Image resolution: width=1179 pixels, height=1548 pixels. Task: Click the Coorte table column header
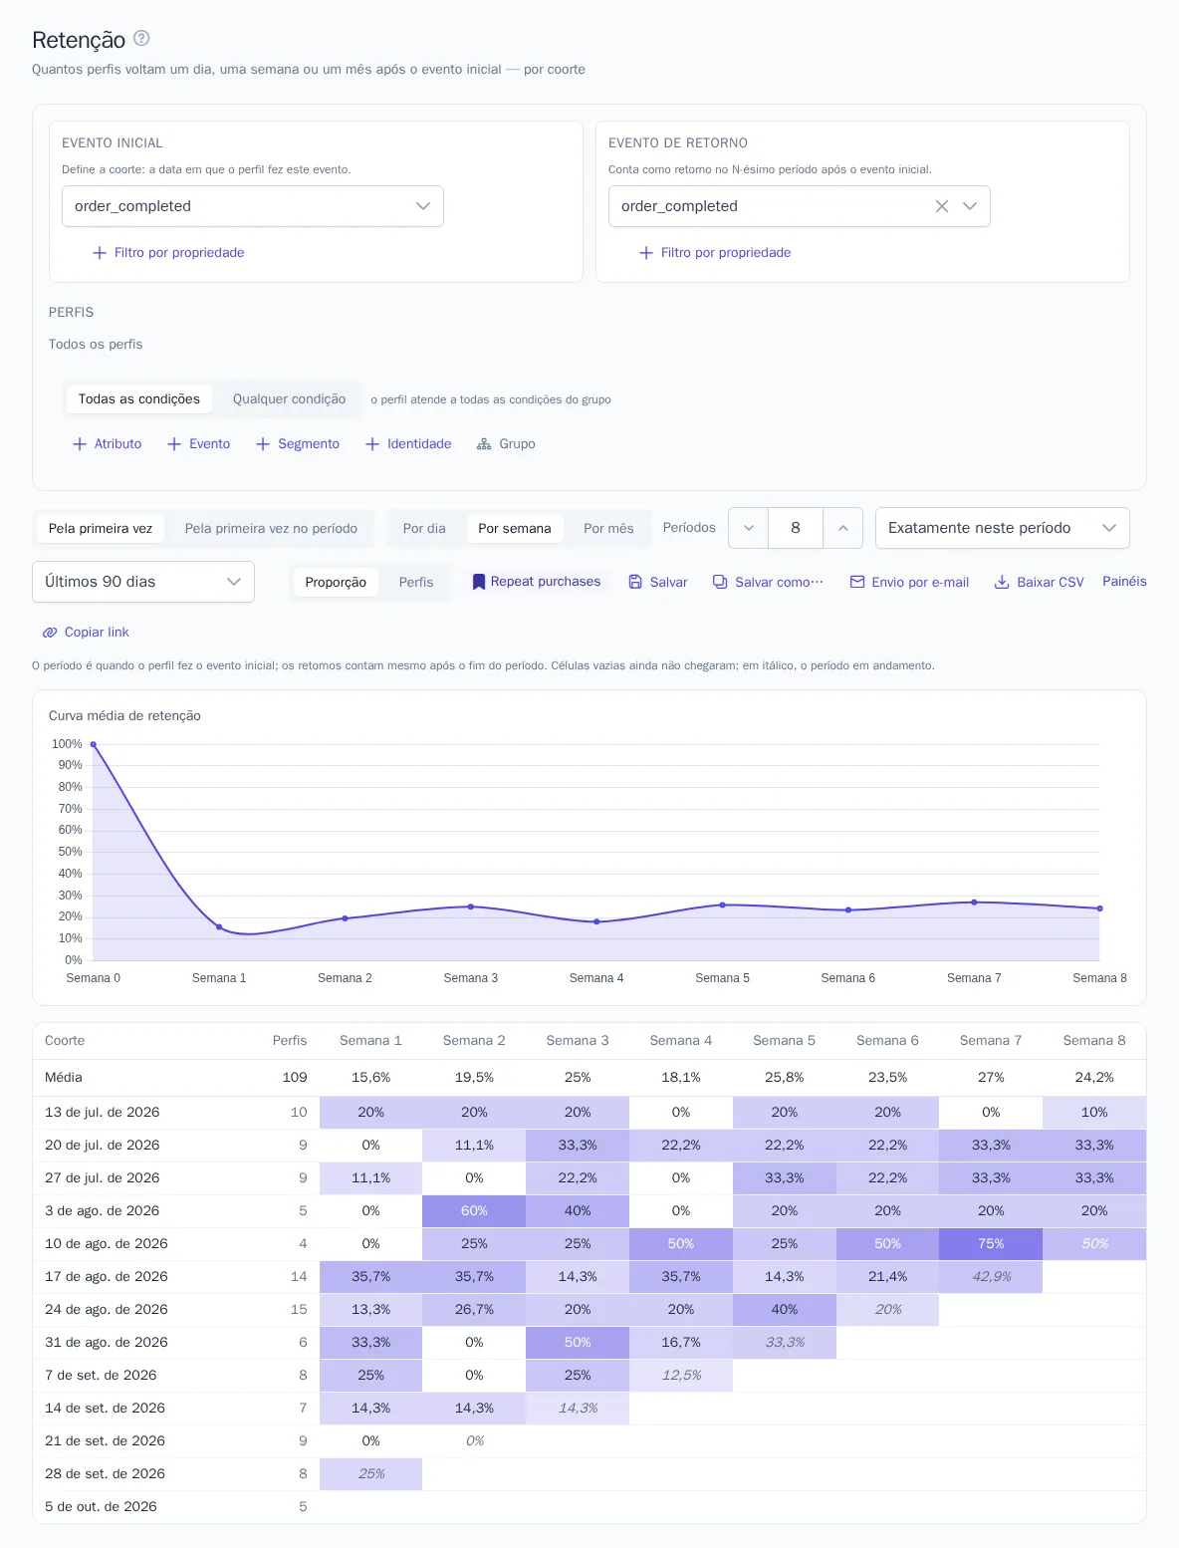click(65, 1041)
